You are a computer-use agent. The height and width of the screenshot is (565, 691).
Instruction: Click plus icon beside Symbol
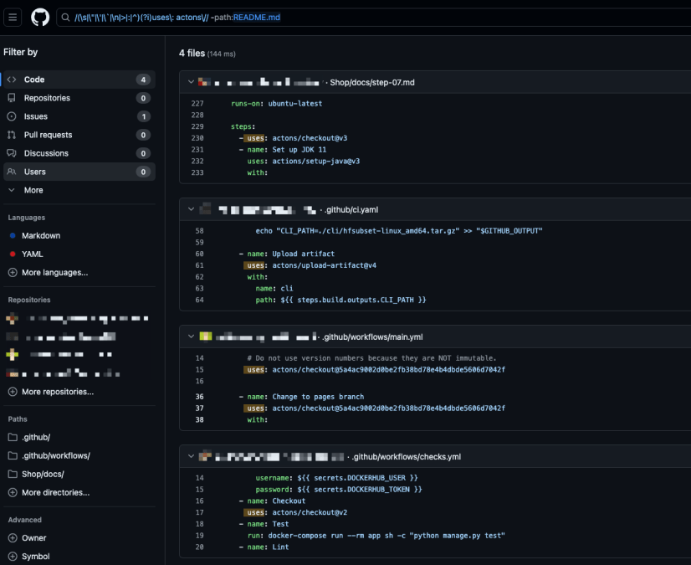pyautogui.click(x=13, y=557)
